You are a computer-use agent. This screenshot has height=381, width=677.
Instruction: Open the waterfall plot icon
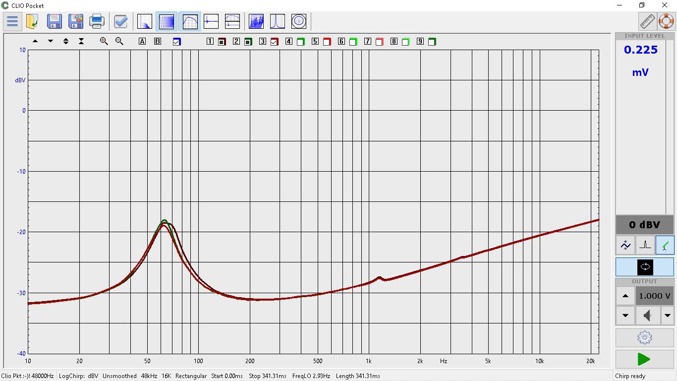pos(256,21)
